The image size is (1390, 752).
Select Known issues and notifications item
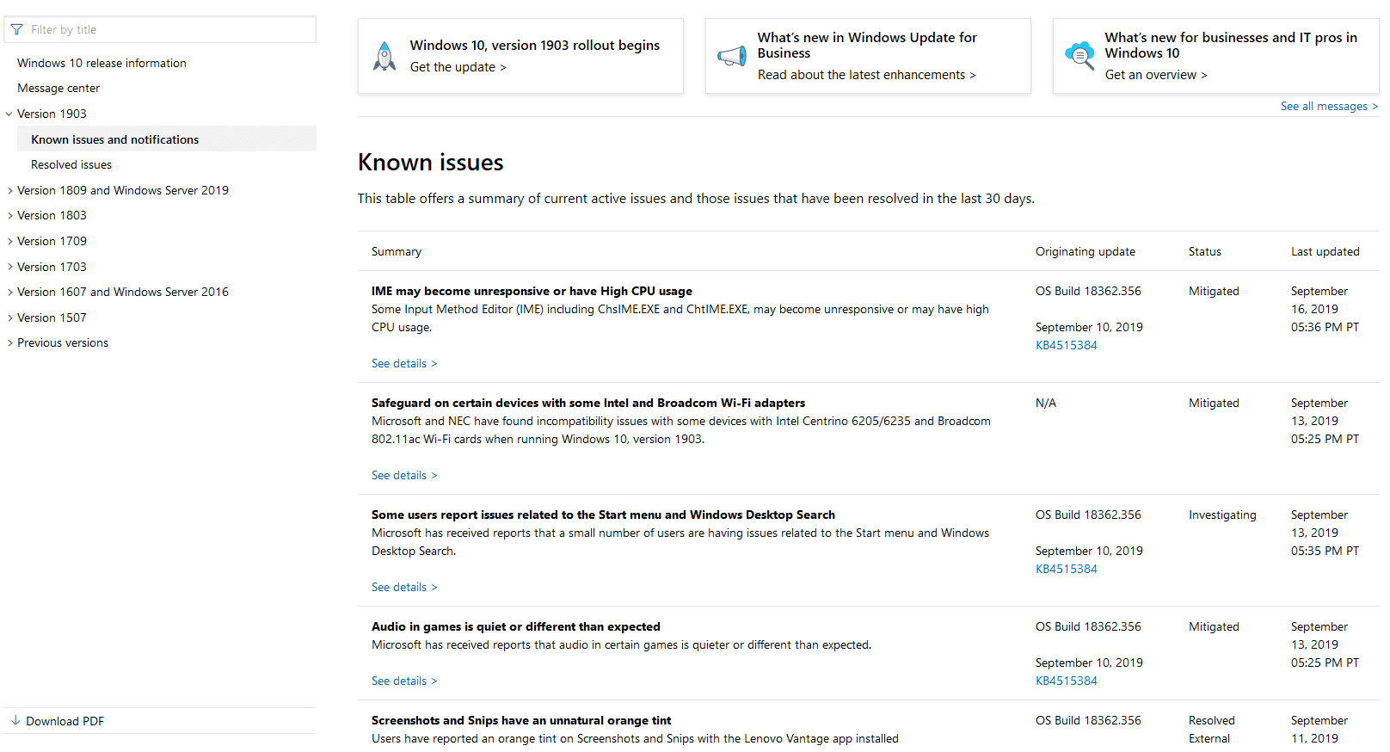[114, 139]
